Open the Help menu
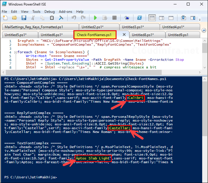This screenshot has width=208, height=183. 80,12
